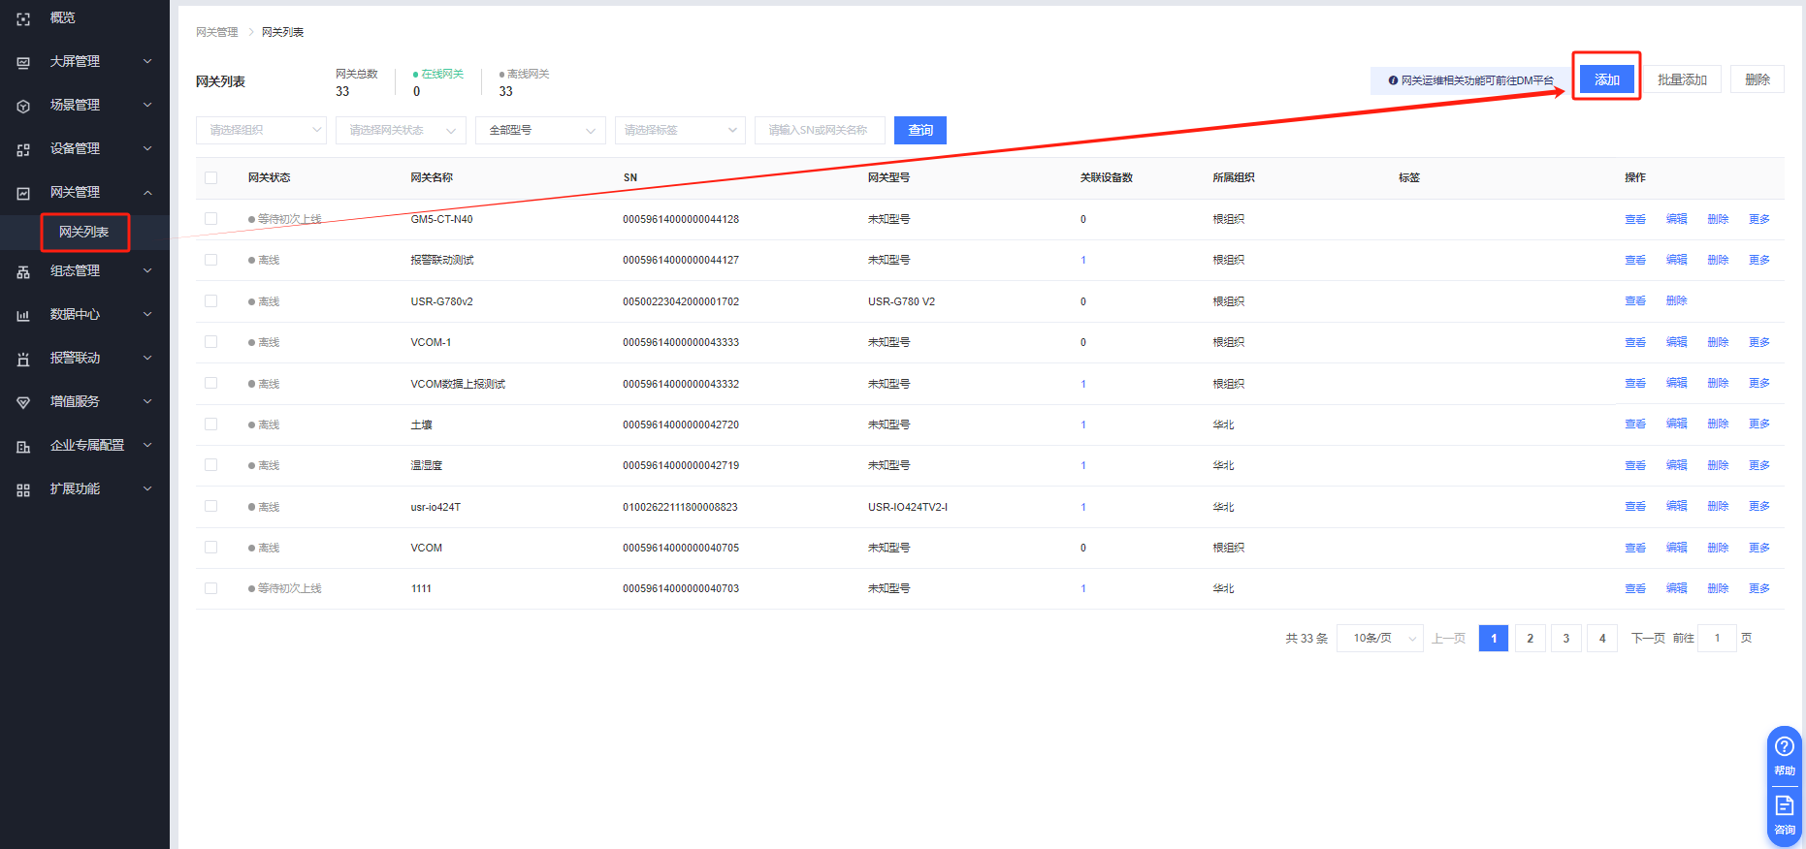The image size is (1806, 849).
Task: Click the 概览 overview icon in sidebar
Action: point(23,18)
